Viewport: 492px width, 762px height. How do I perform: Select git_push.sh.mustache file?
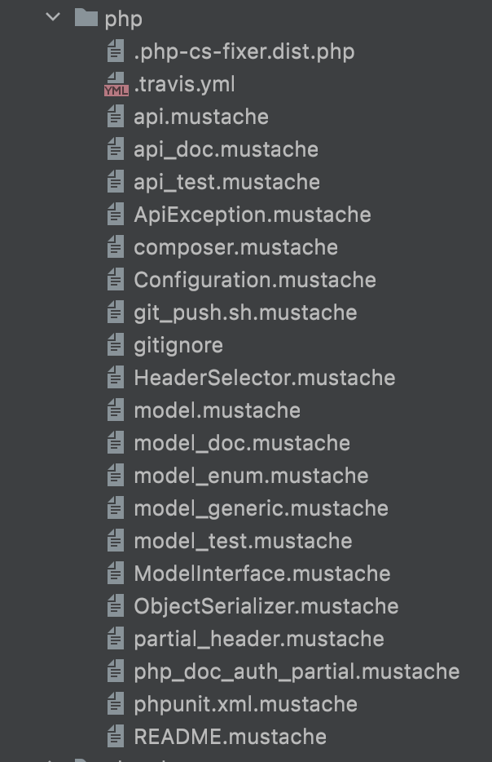pyautogui.click(x=245, y=312)
